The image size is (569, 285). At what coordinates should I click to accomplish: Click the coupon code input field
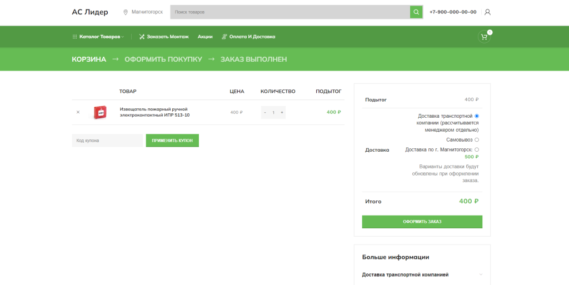(x=107, y=141)
